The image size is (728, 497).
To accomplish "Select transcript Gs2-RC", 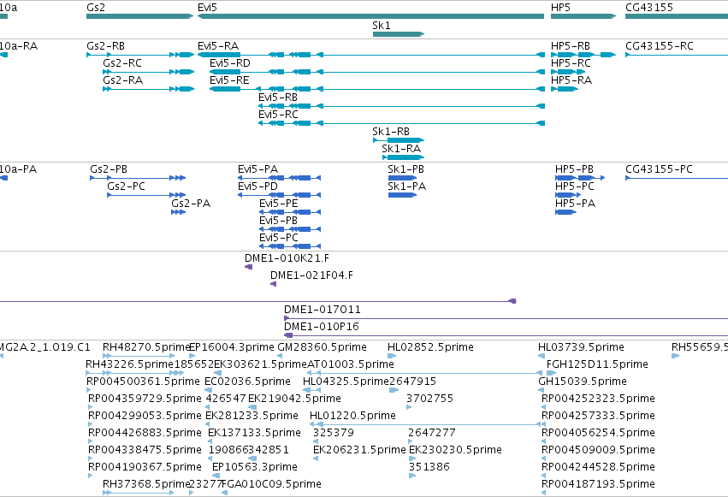I will [149, 72].
